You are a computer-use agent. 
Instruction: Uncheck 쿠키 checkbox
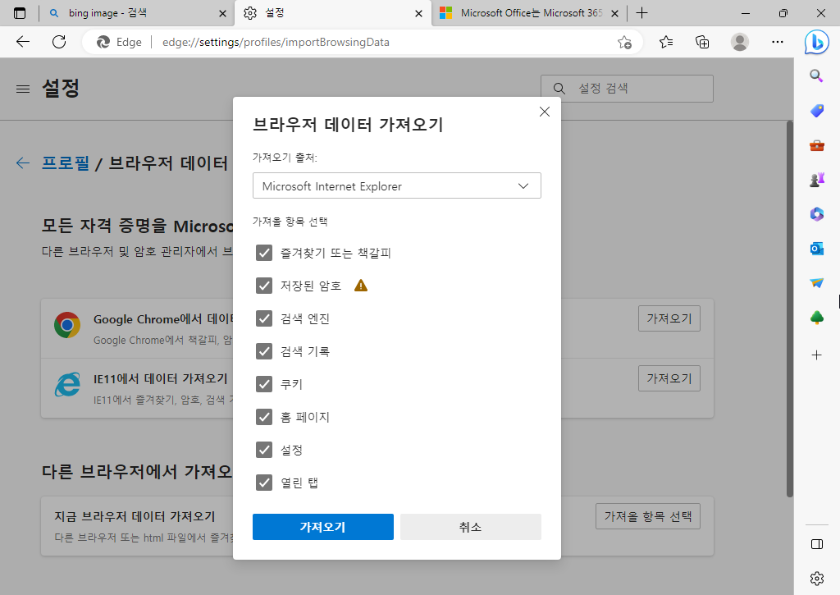(x=264, y=384)
